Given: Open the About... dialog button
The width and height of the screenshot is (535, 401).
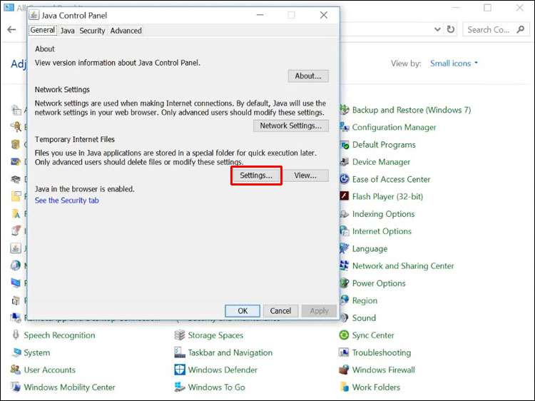Looking at the screenshot, I should pyautogui.click(x=308, y=76).
